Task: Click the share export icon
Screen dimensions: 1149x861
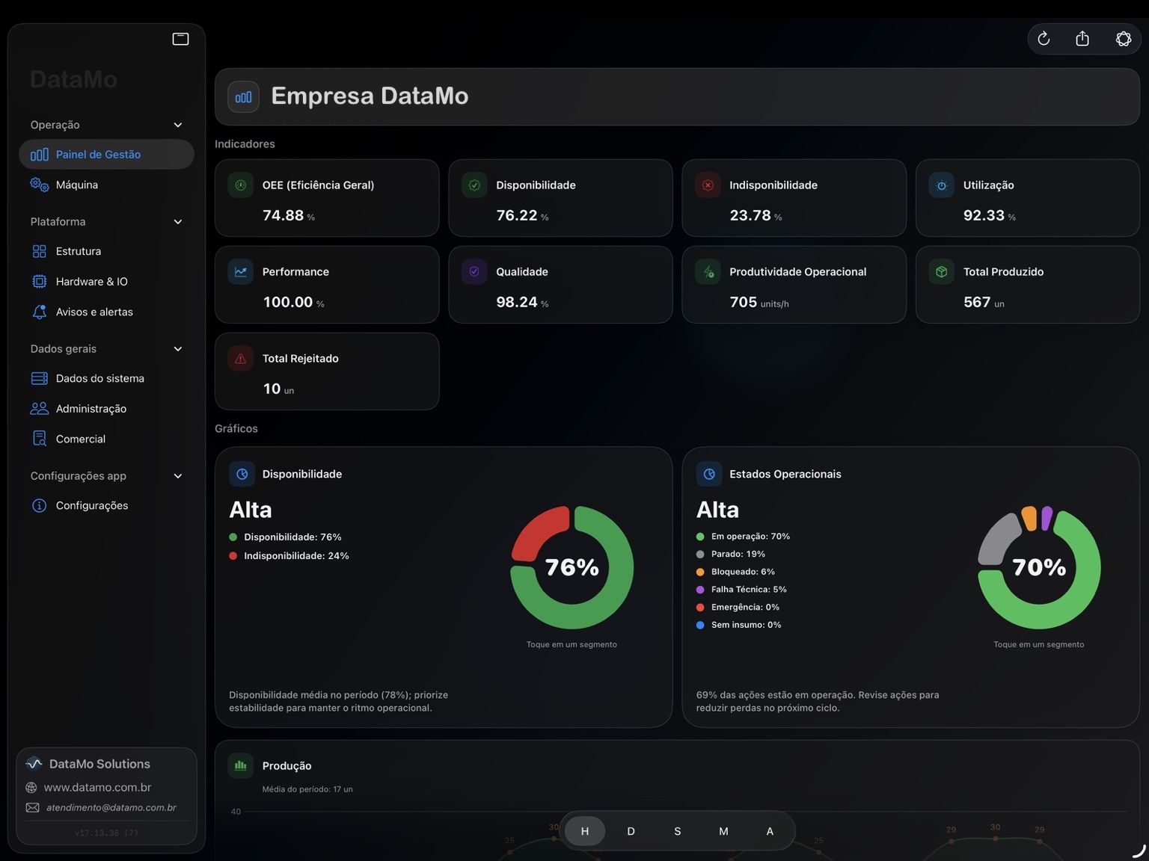Action: [1082, 39]
